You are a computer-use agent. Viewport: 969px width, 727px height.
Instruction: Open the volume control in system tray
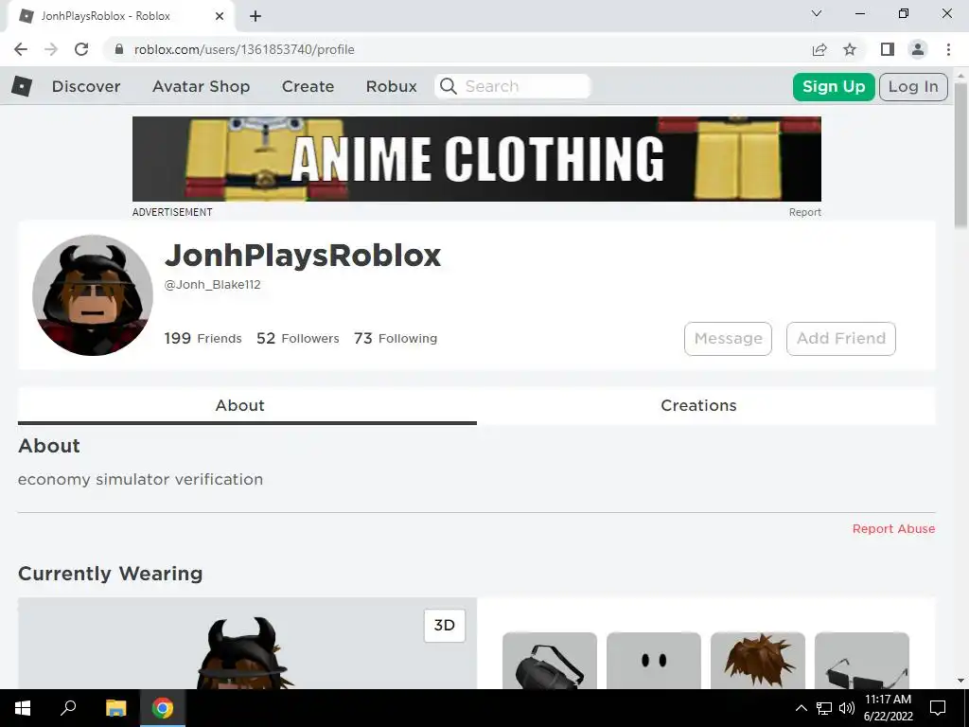click(847, 708)
